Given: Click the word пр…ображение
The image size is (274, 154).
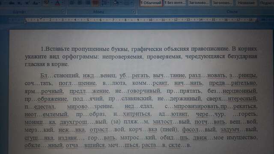Looking at the screenshot, I should pos(46,99).
